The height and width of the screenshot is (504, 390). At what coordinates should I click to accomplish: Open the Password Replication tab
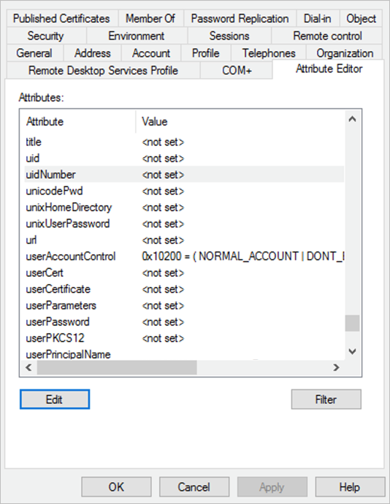coord(240,18)
